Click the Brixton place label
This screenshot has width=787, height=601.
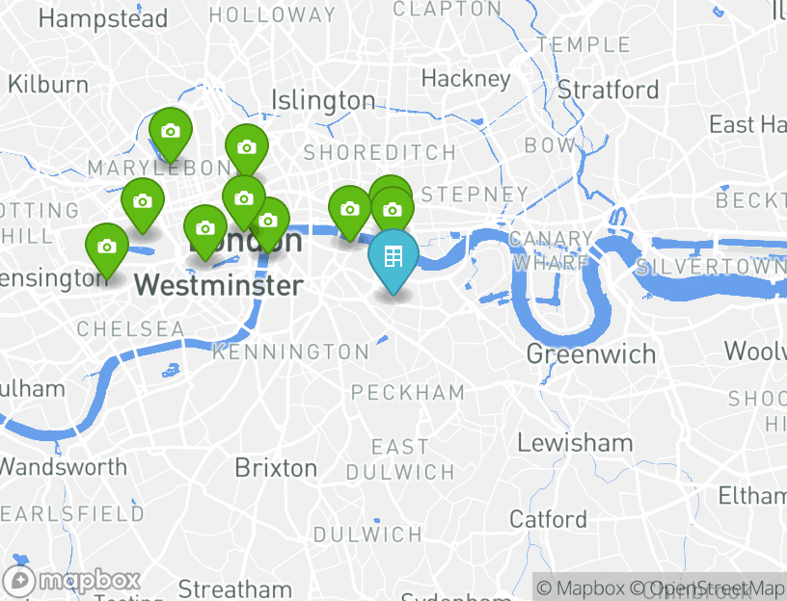pos(276,468)
